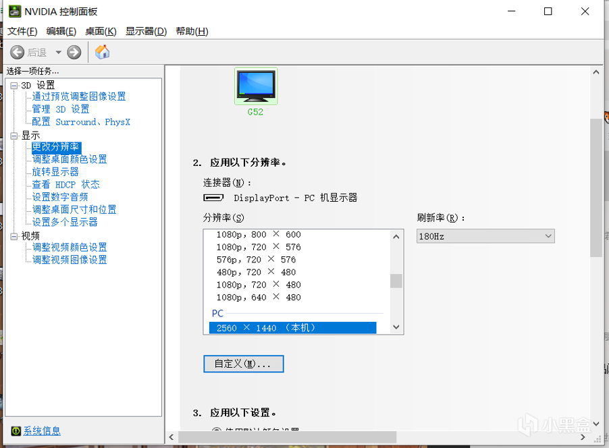Select resolution 1080p, 800 × 600
The width and height of the screenshot is (609, 448).
[259, 235]
